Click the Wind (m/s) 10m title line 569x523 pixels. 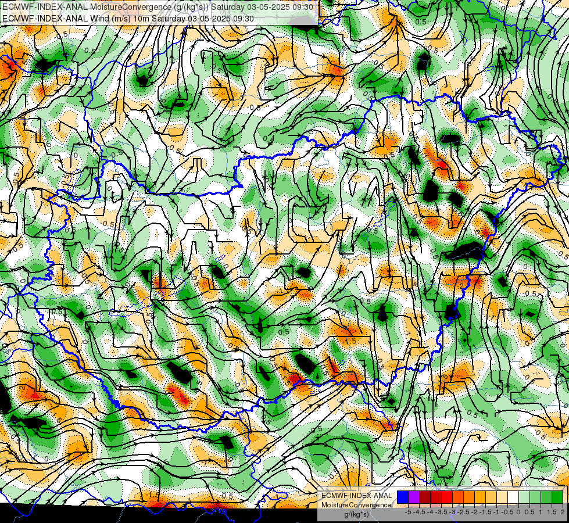click(128, 19)
